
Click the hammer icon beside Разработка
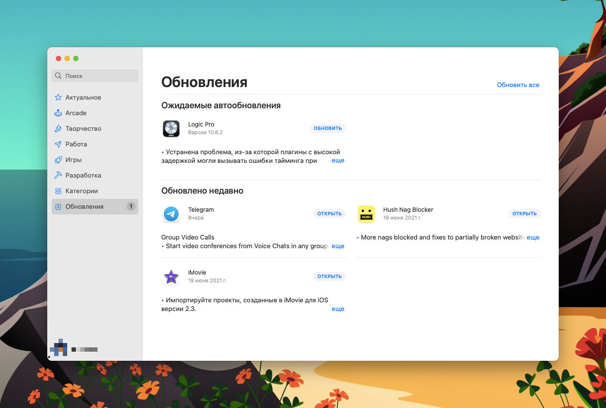click(x=58, y=175)
